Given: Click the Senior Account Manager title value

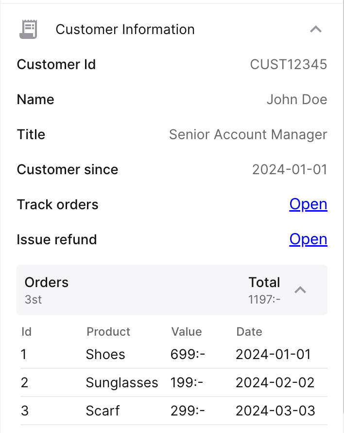Looking at the screenshot, I should pyautogui.click(x=248, y=134).
